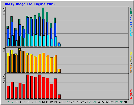Viewport: 134px width, 105px height.
Task: Click the cyan pages bar for day 14
Action: pos(60,45)
